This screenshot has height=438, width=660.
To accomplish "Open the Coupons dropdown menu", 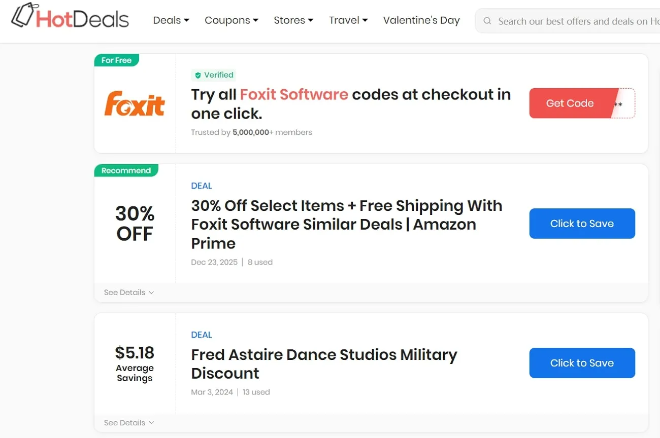I will [x=232, y=20].
